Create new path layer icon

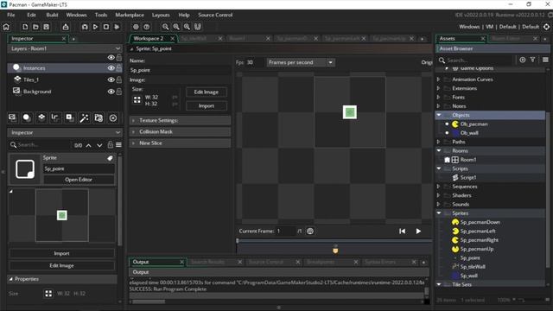pyautogui.click(x=55, y=117)
